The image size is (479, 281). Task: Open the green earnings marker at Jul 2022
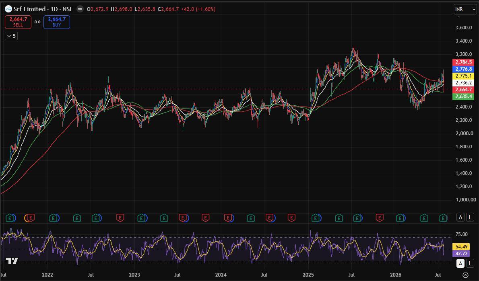(x=97, y=218)
